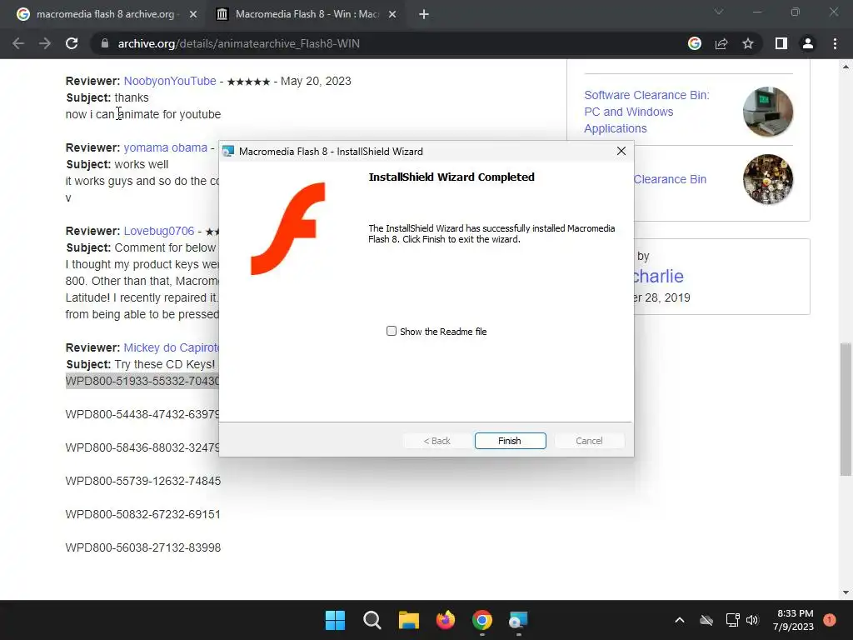The image size is (853, 640).
Task: Open network status tray icon
Action: pyautogui.click(x=732, y=620)
